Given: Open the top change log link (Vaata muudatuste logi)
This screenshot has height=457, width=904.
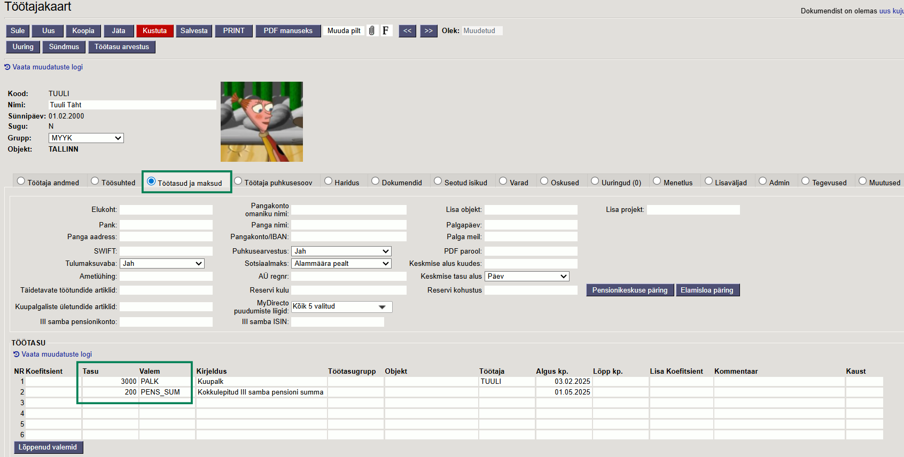Looking at the screenshot, I should click(x=47, y=67).
